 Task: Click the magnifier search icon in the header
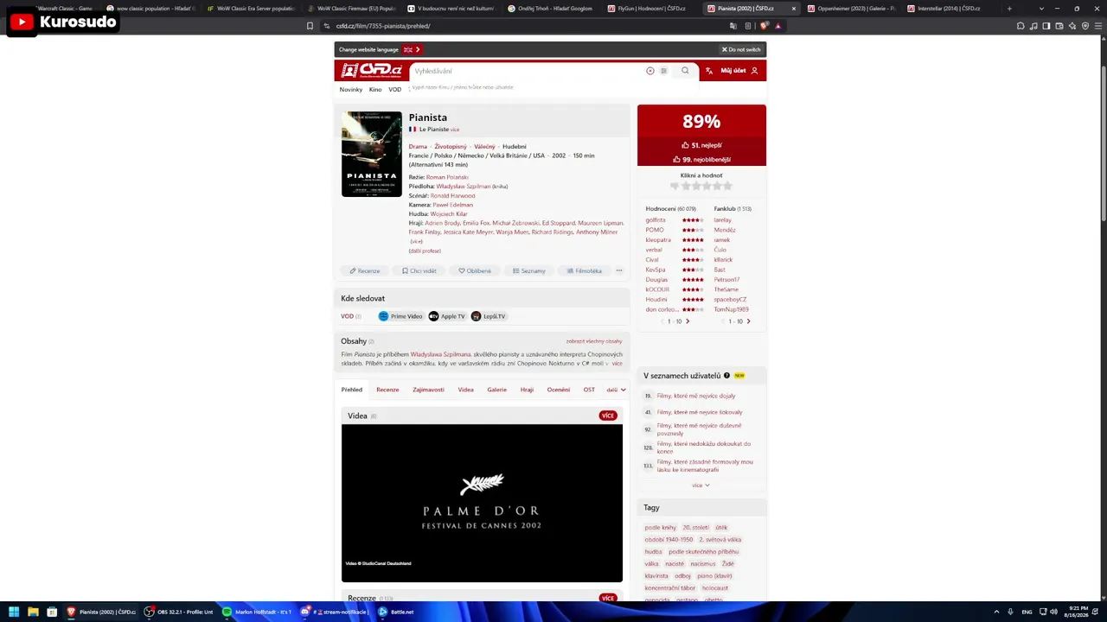(x=685, y=71)
